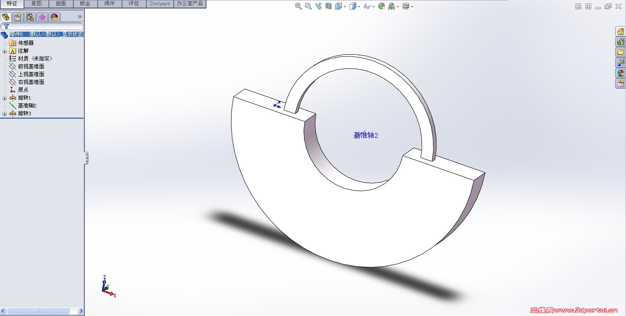The image size is (626, 316).
Task: Expand hidden toolbar icons via the chevron
Action: click(x=80, y=17)
